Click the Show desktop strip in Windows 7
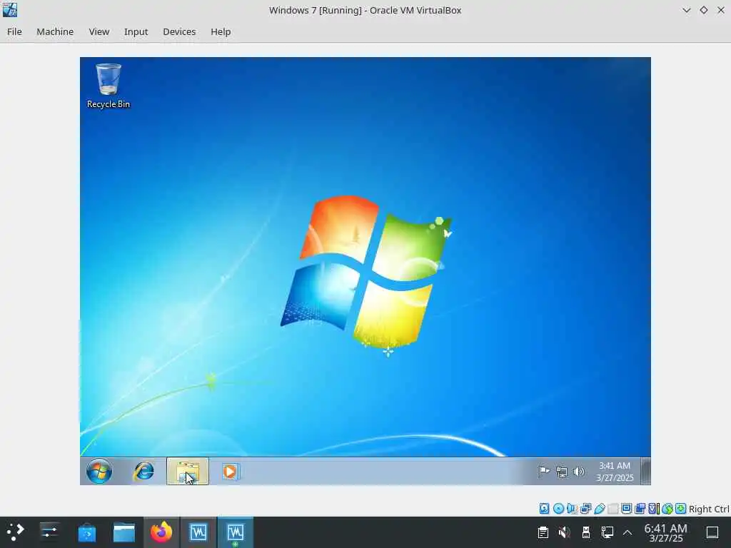This screenshot has width=731, height=548. tap(645, 472)
